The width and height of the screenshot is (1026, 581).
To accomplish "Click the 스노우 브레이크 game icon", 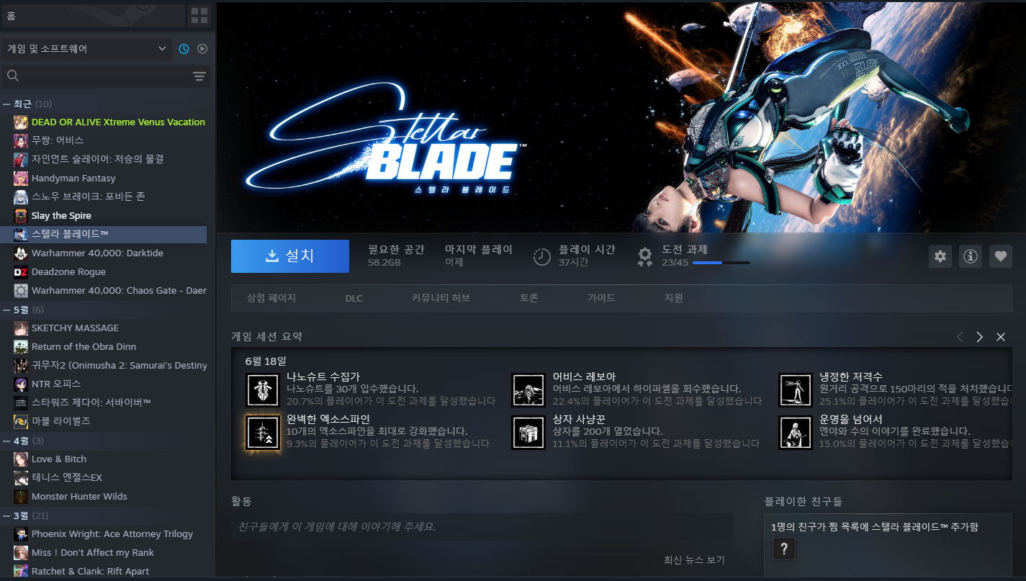I will coord(21,197).
